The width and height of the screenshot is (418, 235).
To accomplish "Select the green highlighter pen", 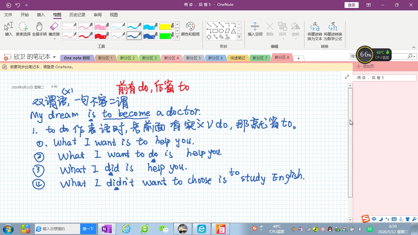I will [x=166, y=35].
